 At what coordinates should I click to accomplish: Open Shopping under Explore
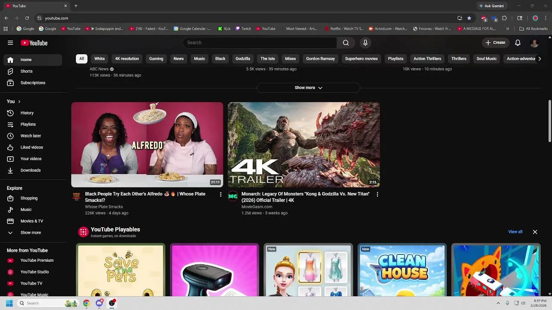point(34,198)
